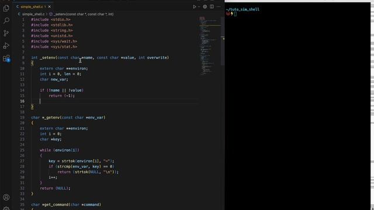Split the editor to the right

point(212,6)
